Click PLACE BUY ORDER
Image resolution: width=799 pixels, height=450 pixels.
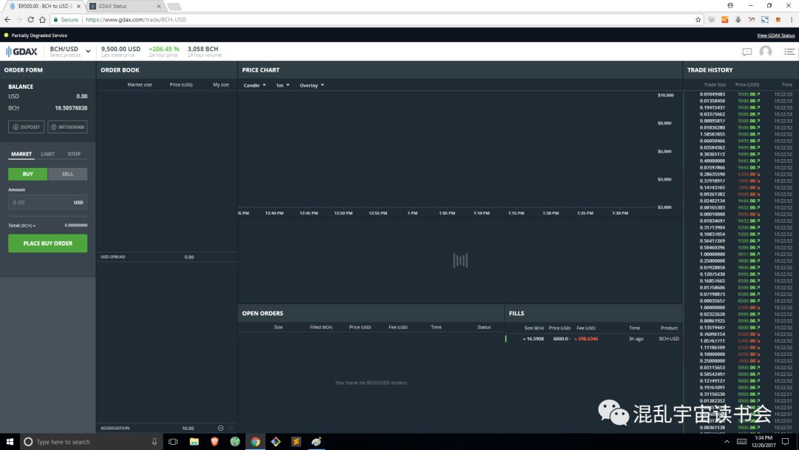tap(48, 243)
